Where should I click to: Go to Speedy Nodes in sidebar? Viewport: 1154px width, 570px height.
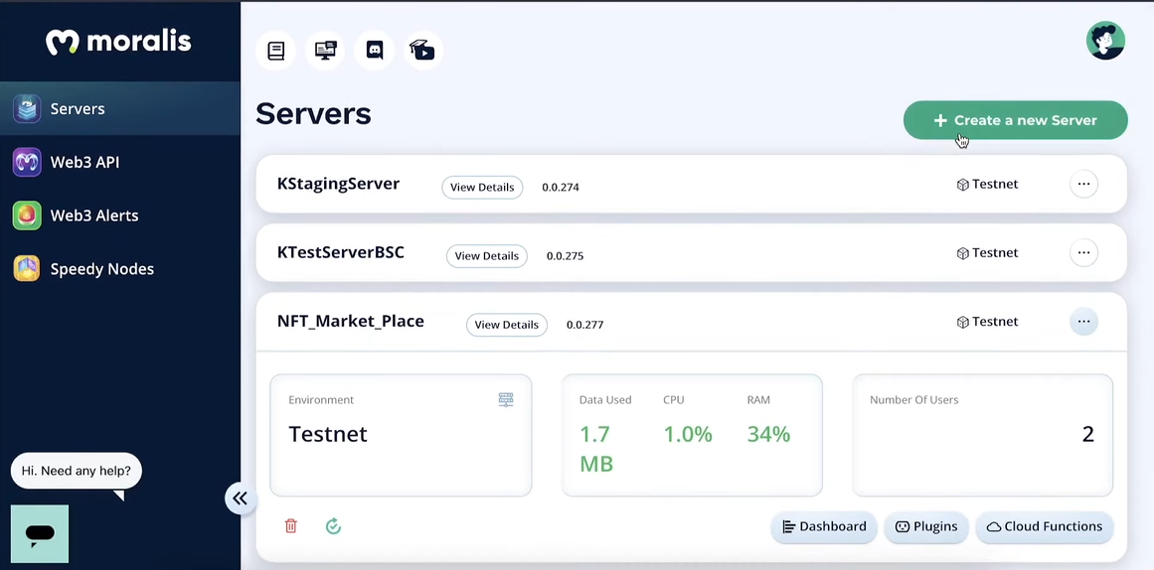tap(120, 268)
